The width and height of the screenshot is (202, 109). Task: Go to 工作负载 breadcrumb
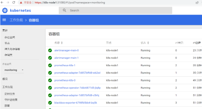coord(16,20)
